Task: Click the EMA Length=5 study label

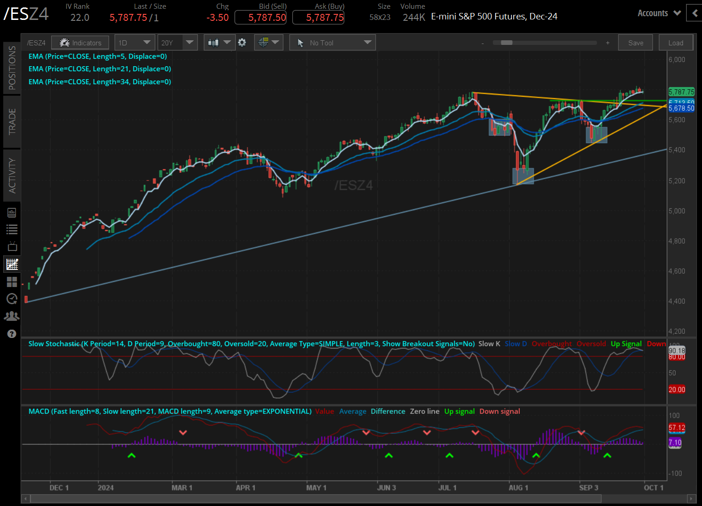Action: (x=98, y=56)
